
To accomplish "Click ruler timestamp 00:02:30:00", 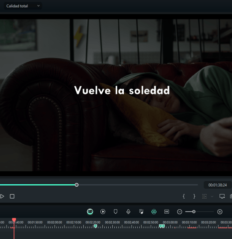I will pos(112,222).
